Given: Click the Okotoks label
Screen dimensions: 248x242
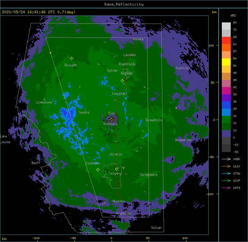Looking at the screenshot, I should [119, 201].
